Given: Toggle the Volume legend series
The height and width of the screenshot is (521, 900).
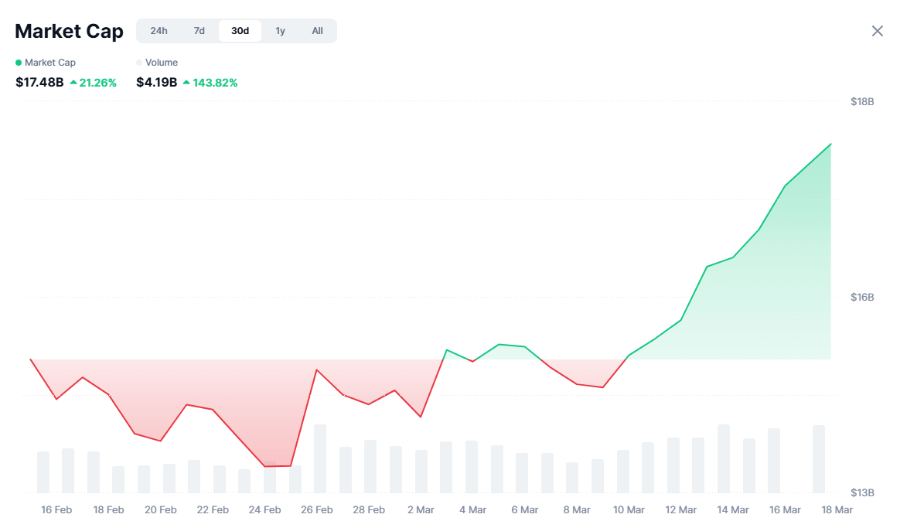Looking at the screenshot, I should [x=161, y=63].
